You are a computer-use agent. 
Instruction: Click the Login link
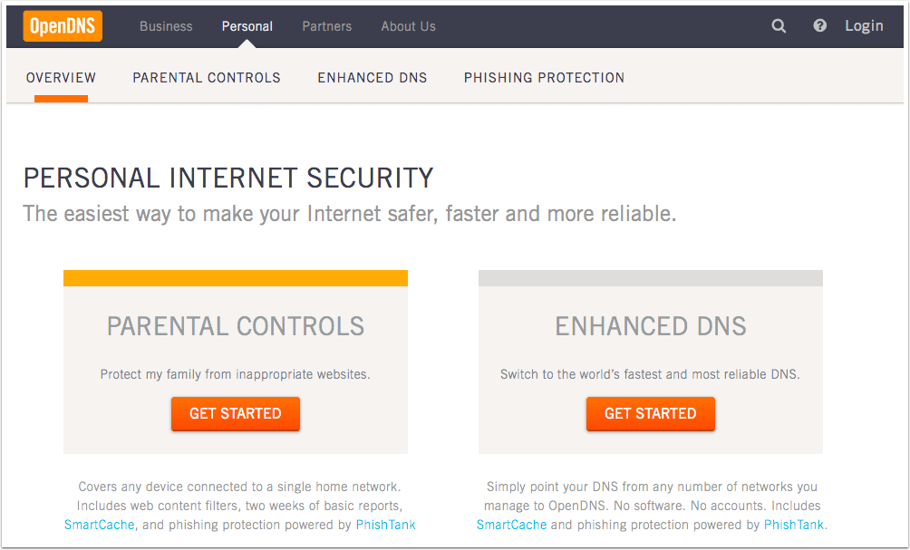pos(864,26)
